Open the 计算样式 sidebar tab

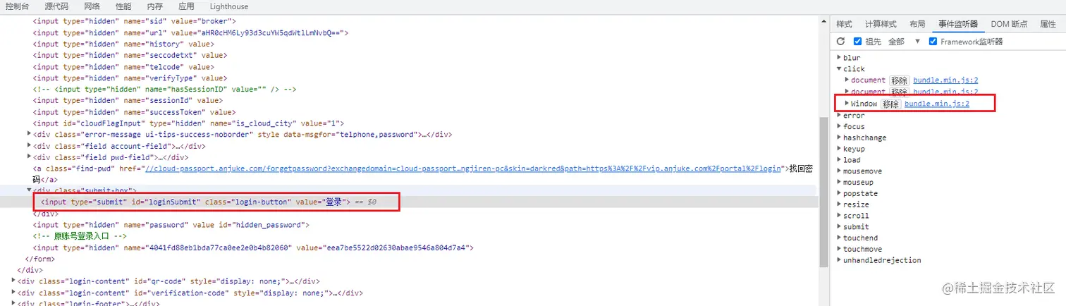point(881,24)
